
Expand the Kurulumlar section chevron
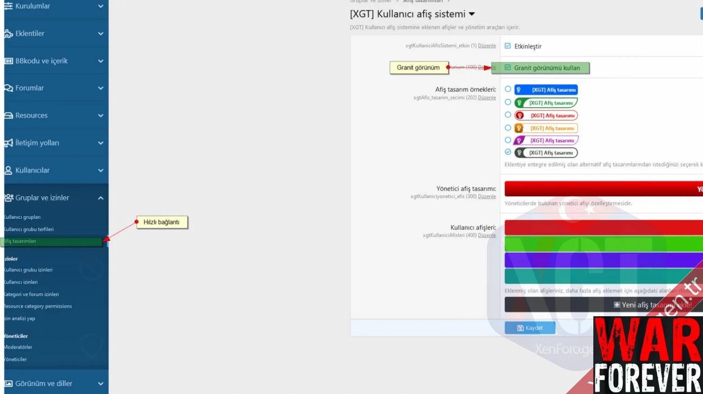click(x=100, y=6)
